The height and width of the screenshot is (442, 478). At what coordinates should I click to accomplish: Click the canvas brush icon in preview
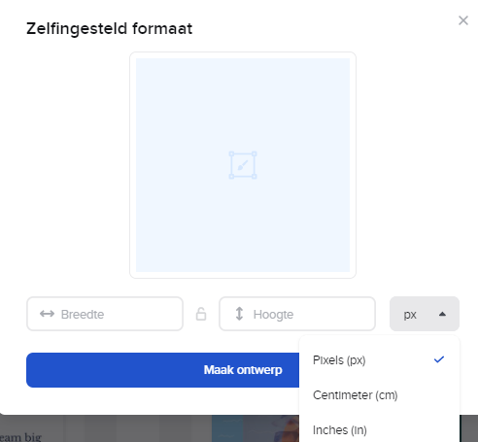click(x=243, y=165)
